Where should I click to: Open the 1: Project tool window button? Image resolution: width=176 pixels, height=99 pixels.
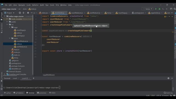(2, 16)
